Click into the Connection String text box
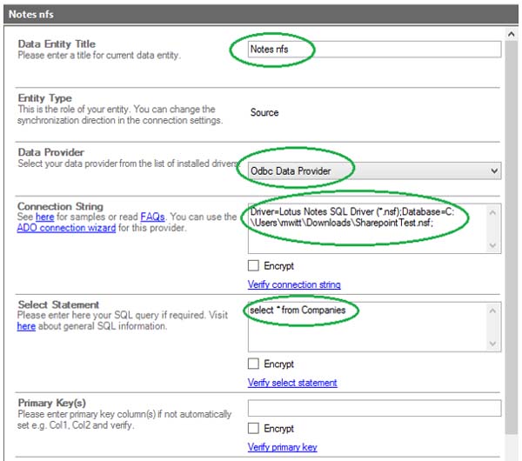 coord(365,229)
